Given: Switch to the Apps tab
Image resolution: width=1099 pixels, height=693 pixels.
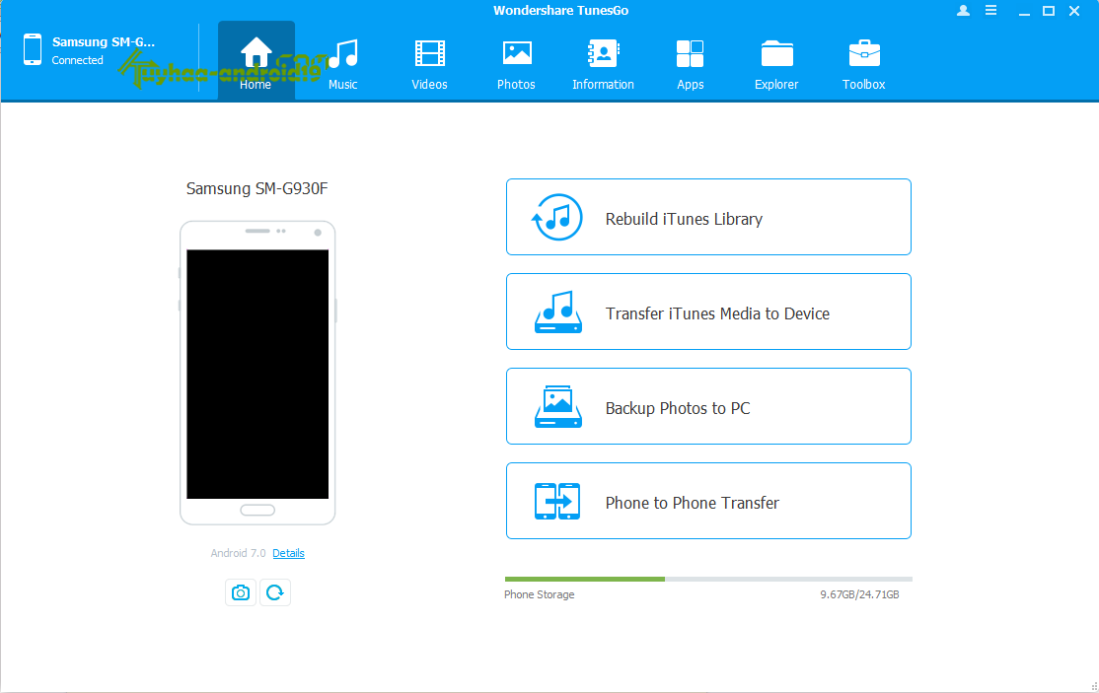Looking at the screenshot, I should [x=690, y=64].
